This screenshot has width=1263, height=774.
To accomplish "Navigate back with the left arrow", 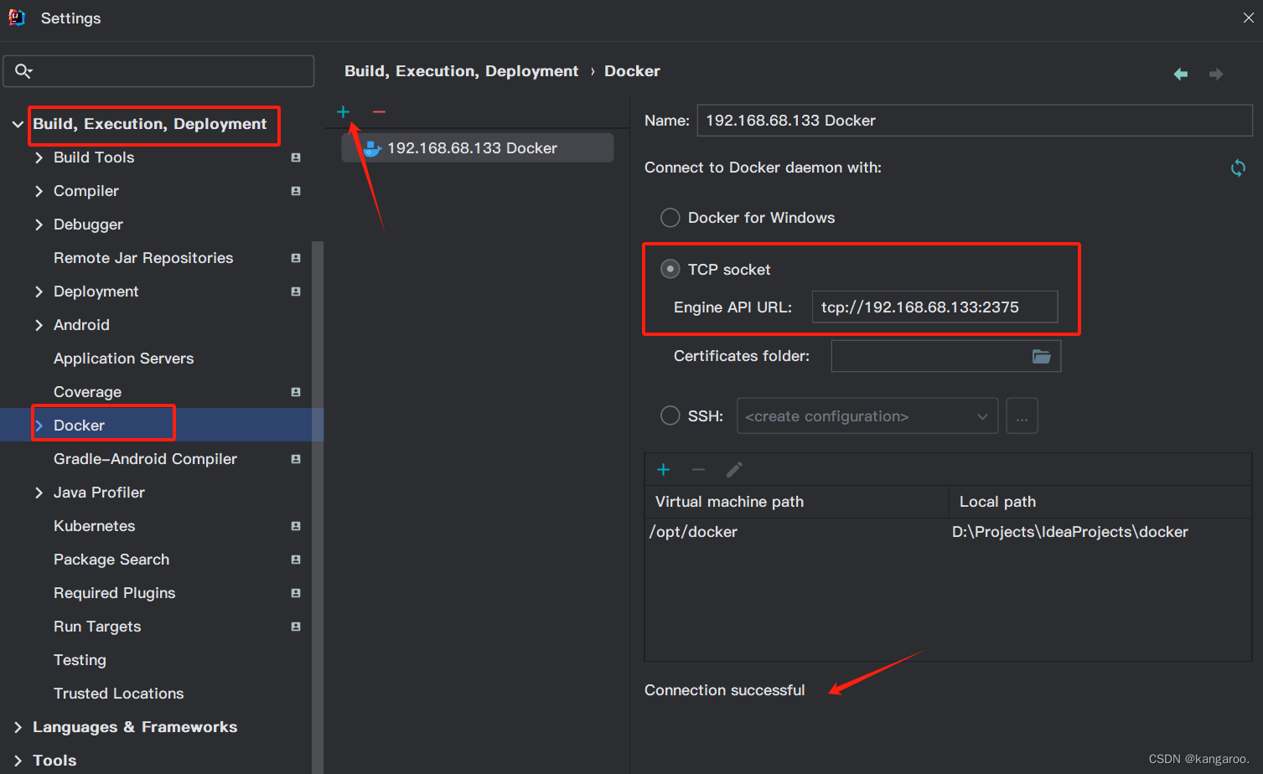I will (1181, 74).
